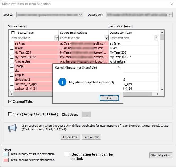Click the Chat Users browse ellipsis button
The height and width of the screenshot is (167, 176).
(87, 115)
